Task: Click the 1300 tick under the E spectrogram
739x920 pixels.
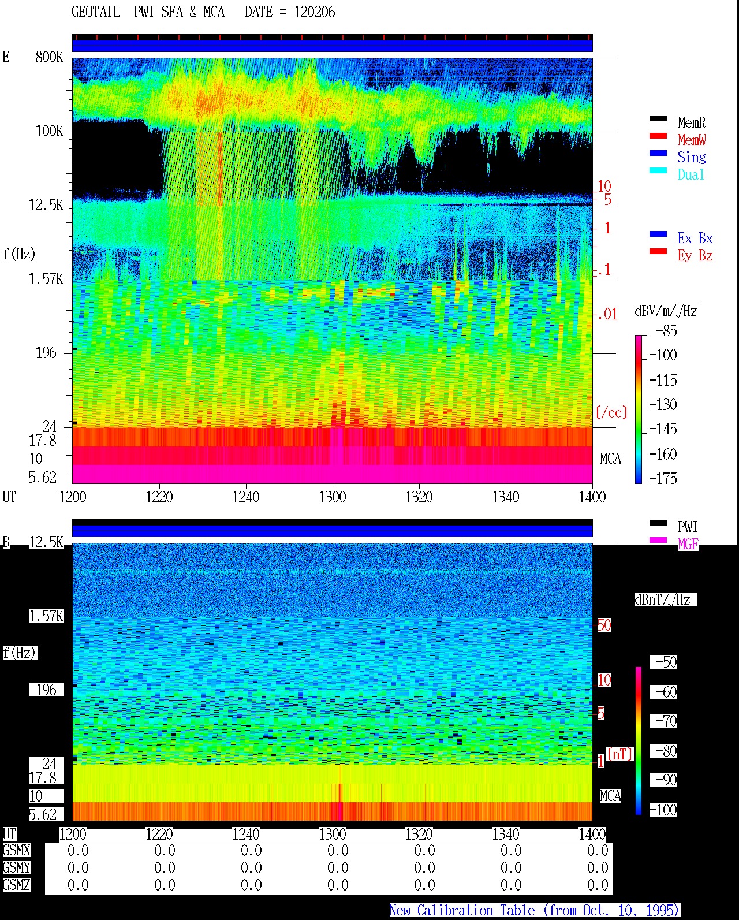Action: click(333, 497)
